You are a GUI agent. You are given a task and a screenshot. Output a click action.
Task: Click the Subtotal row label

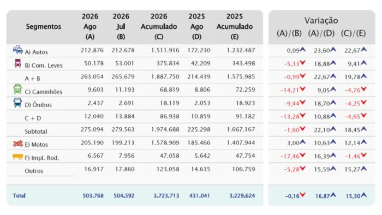point(36,132)
